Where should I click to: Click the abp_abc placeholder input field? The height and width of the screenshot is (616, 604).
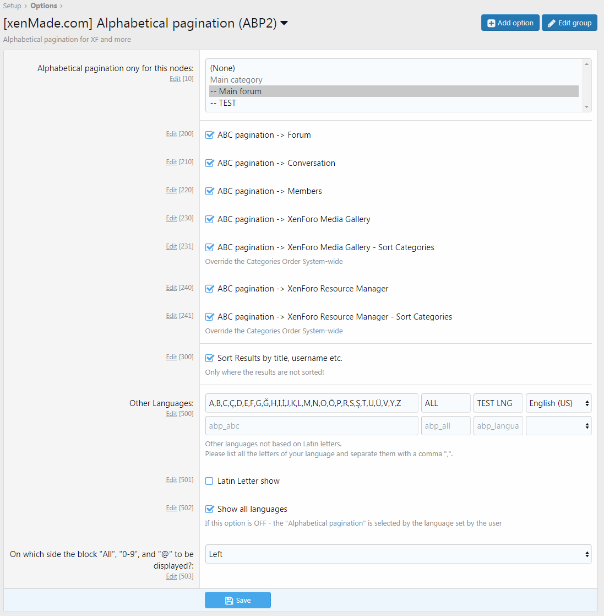(311, 426)
